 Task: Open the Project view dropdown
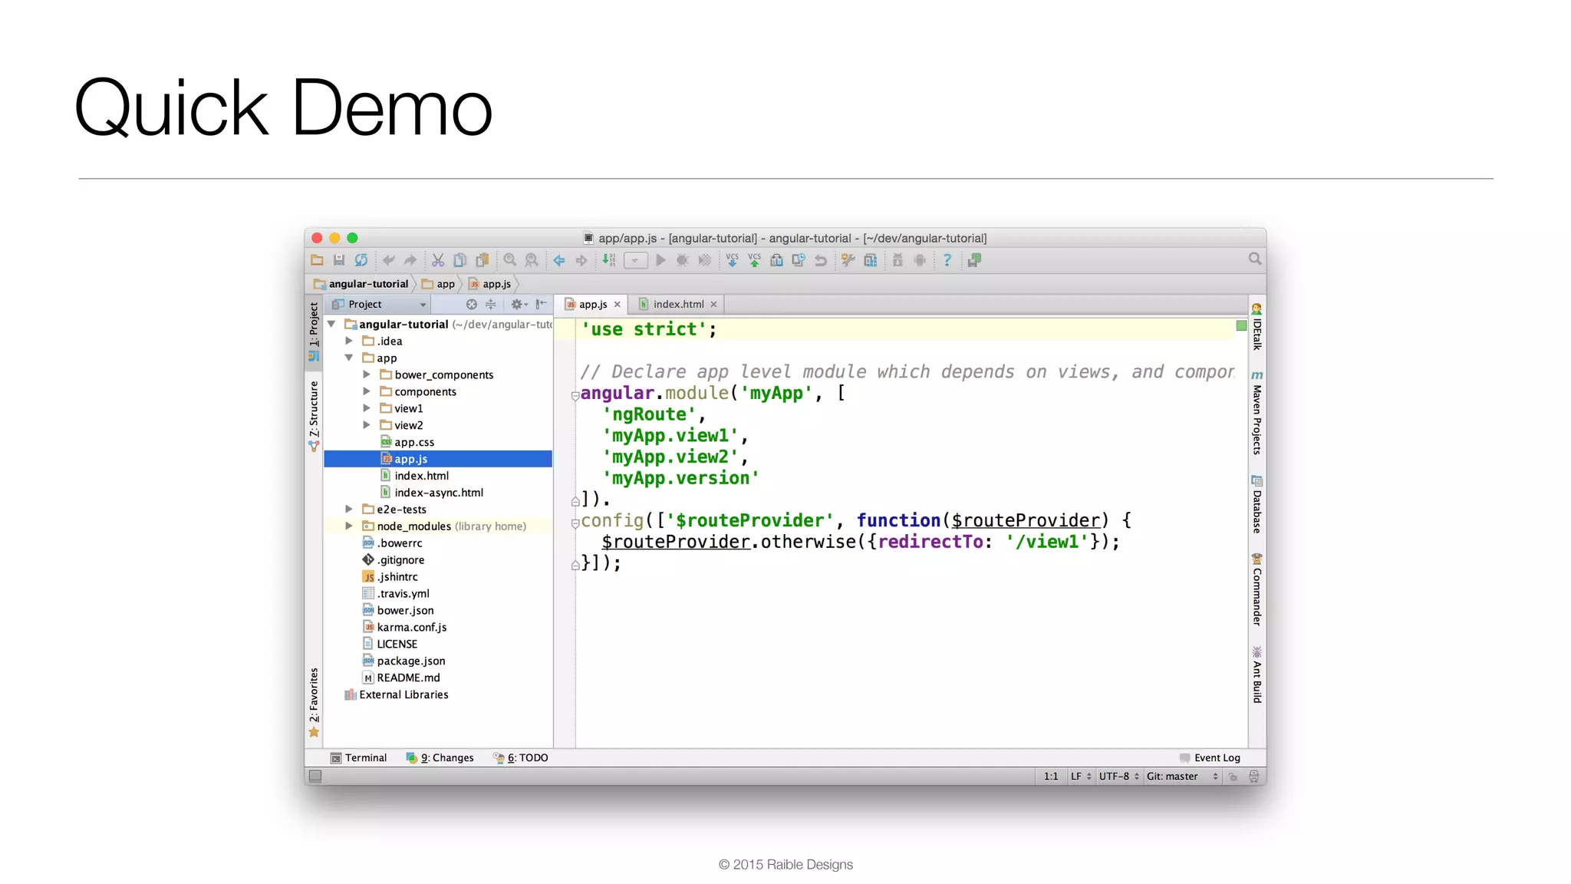[x=422, y=305]
